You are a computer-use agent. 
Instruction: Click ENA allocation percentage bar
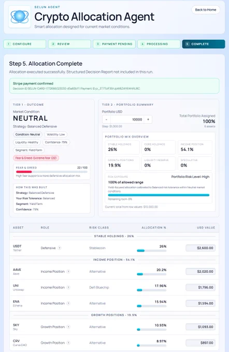point(152,306)
